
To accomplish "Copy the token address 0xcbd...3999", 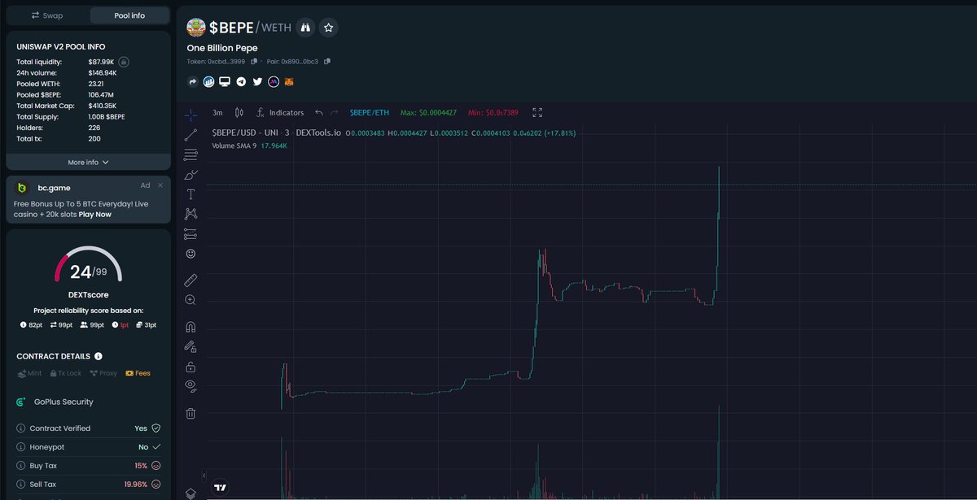I will pos(254,62).
